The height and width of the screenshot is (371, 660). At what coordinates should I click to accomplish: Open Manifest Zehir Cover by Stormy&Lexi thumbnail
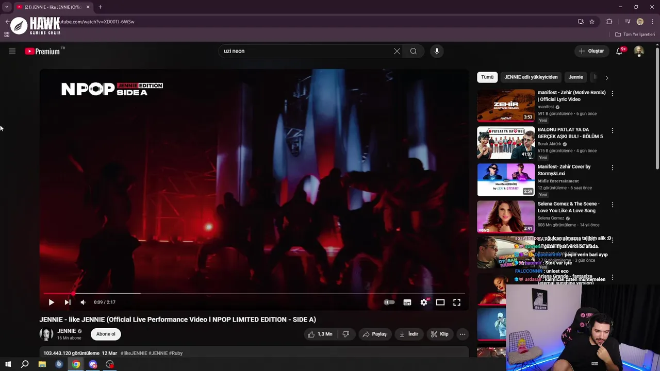coord(506,180)
